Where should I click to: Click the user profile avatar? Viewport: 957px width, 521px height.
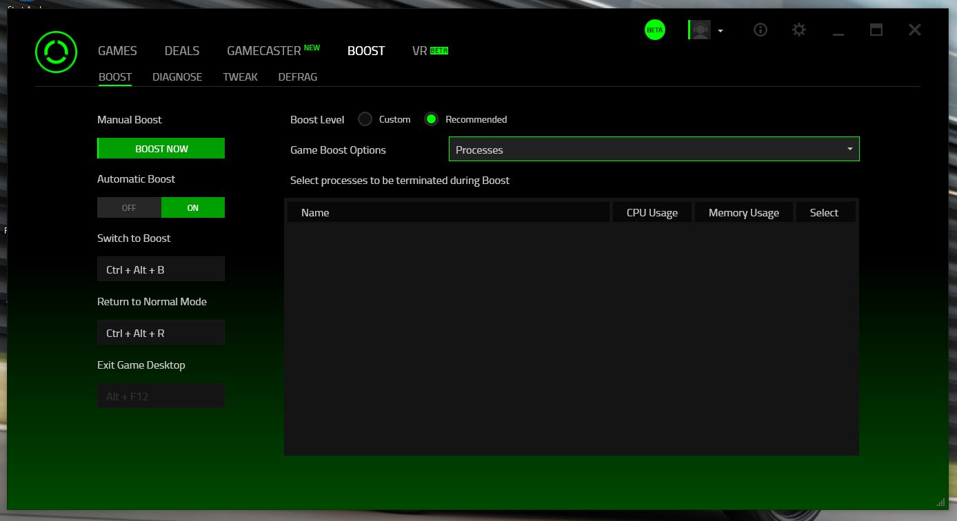coord(701,30)
